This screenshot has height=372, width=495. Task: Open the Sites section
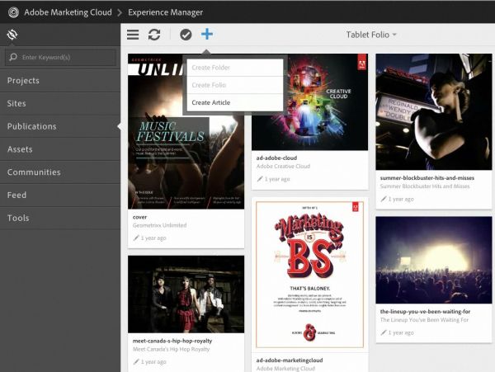tap(60, 103)
